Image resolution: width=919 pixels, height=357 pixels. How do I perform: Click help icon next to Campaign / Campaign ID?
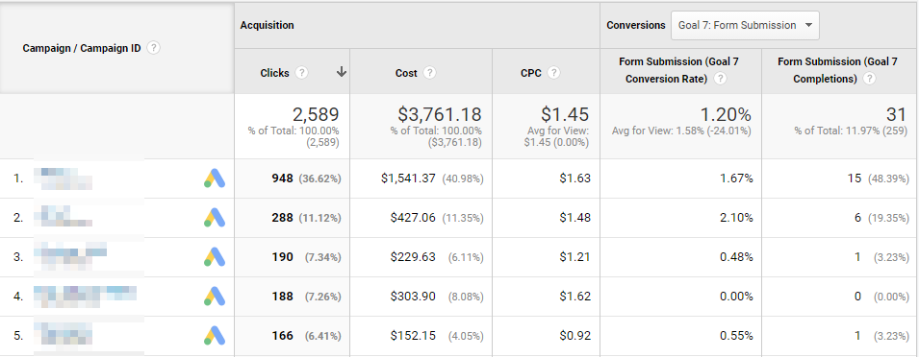[x=153, y=48]
